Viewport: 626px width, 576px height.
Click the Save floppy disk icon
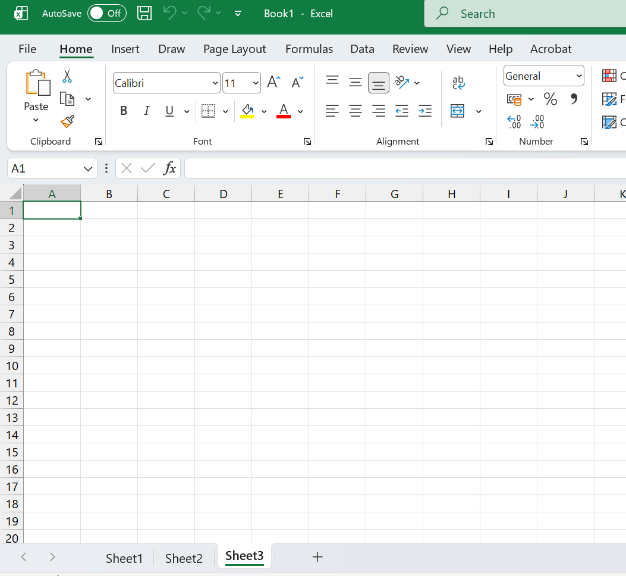point(144,13)
